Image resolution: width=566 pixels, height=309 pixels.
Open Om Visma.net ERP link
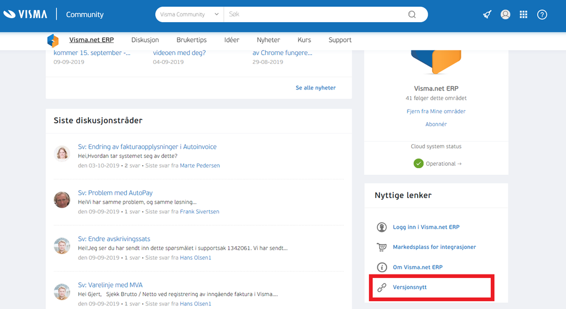[418, 267]
